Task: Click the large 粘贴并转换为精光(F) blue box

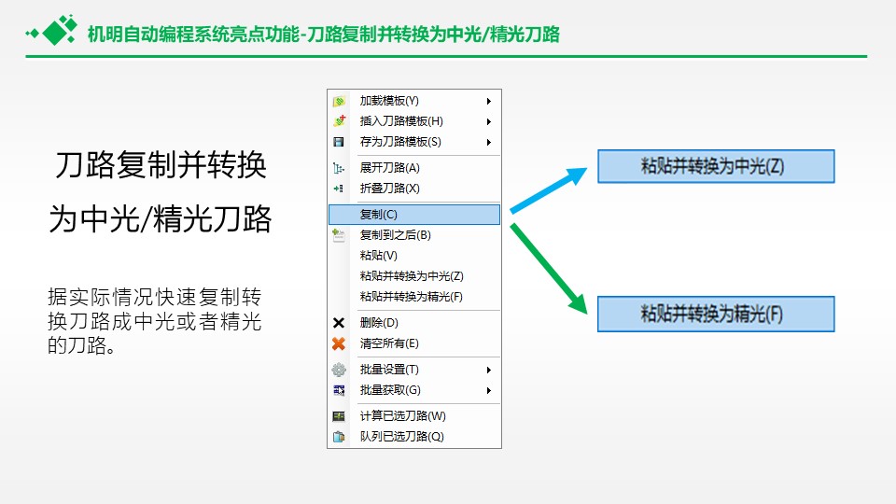Action: [x=716, y=314]
